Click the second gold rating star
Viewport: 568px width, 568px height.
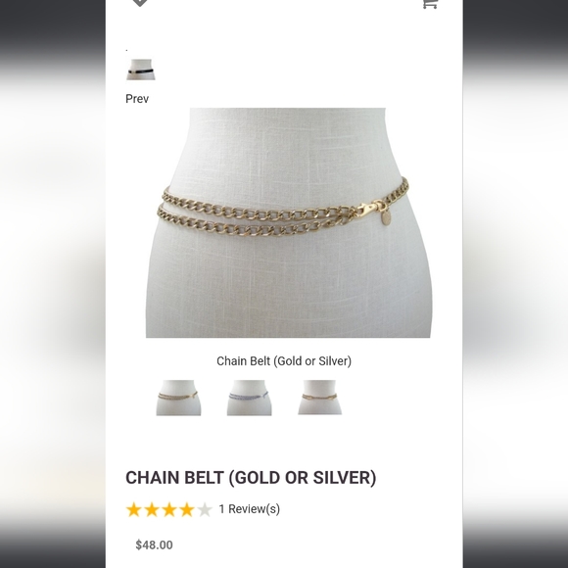point(152,509)
